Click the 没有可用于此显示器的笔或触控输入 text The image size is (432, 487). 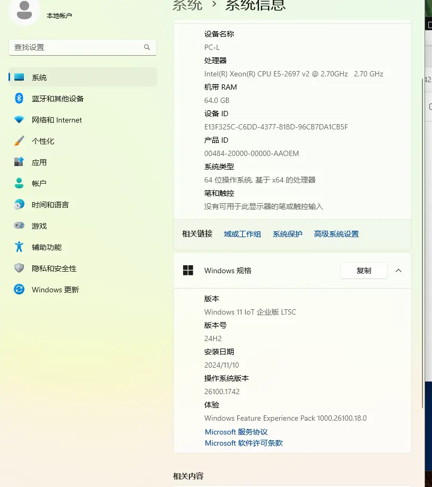click(x=264, y=206)
